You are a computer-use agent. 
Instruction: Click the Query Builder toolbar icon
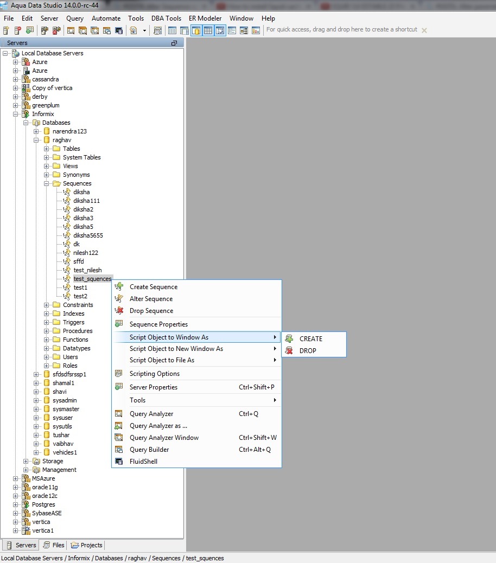point(107,30)
